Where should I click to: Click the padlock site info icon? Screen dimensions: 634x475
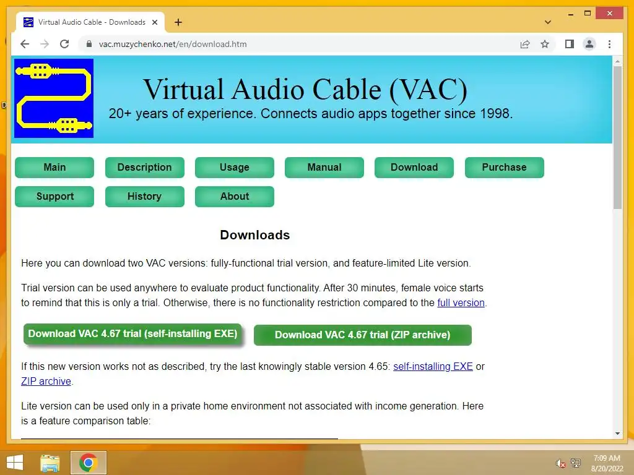[x=89, y=44]
